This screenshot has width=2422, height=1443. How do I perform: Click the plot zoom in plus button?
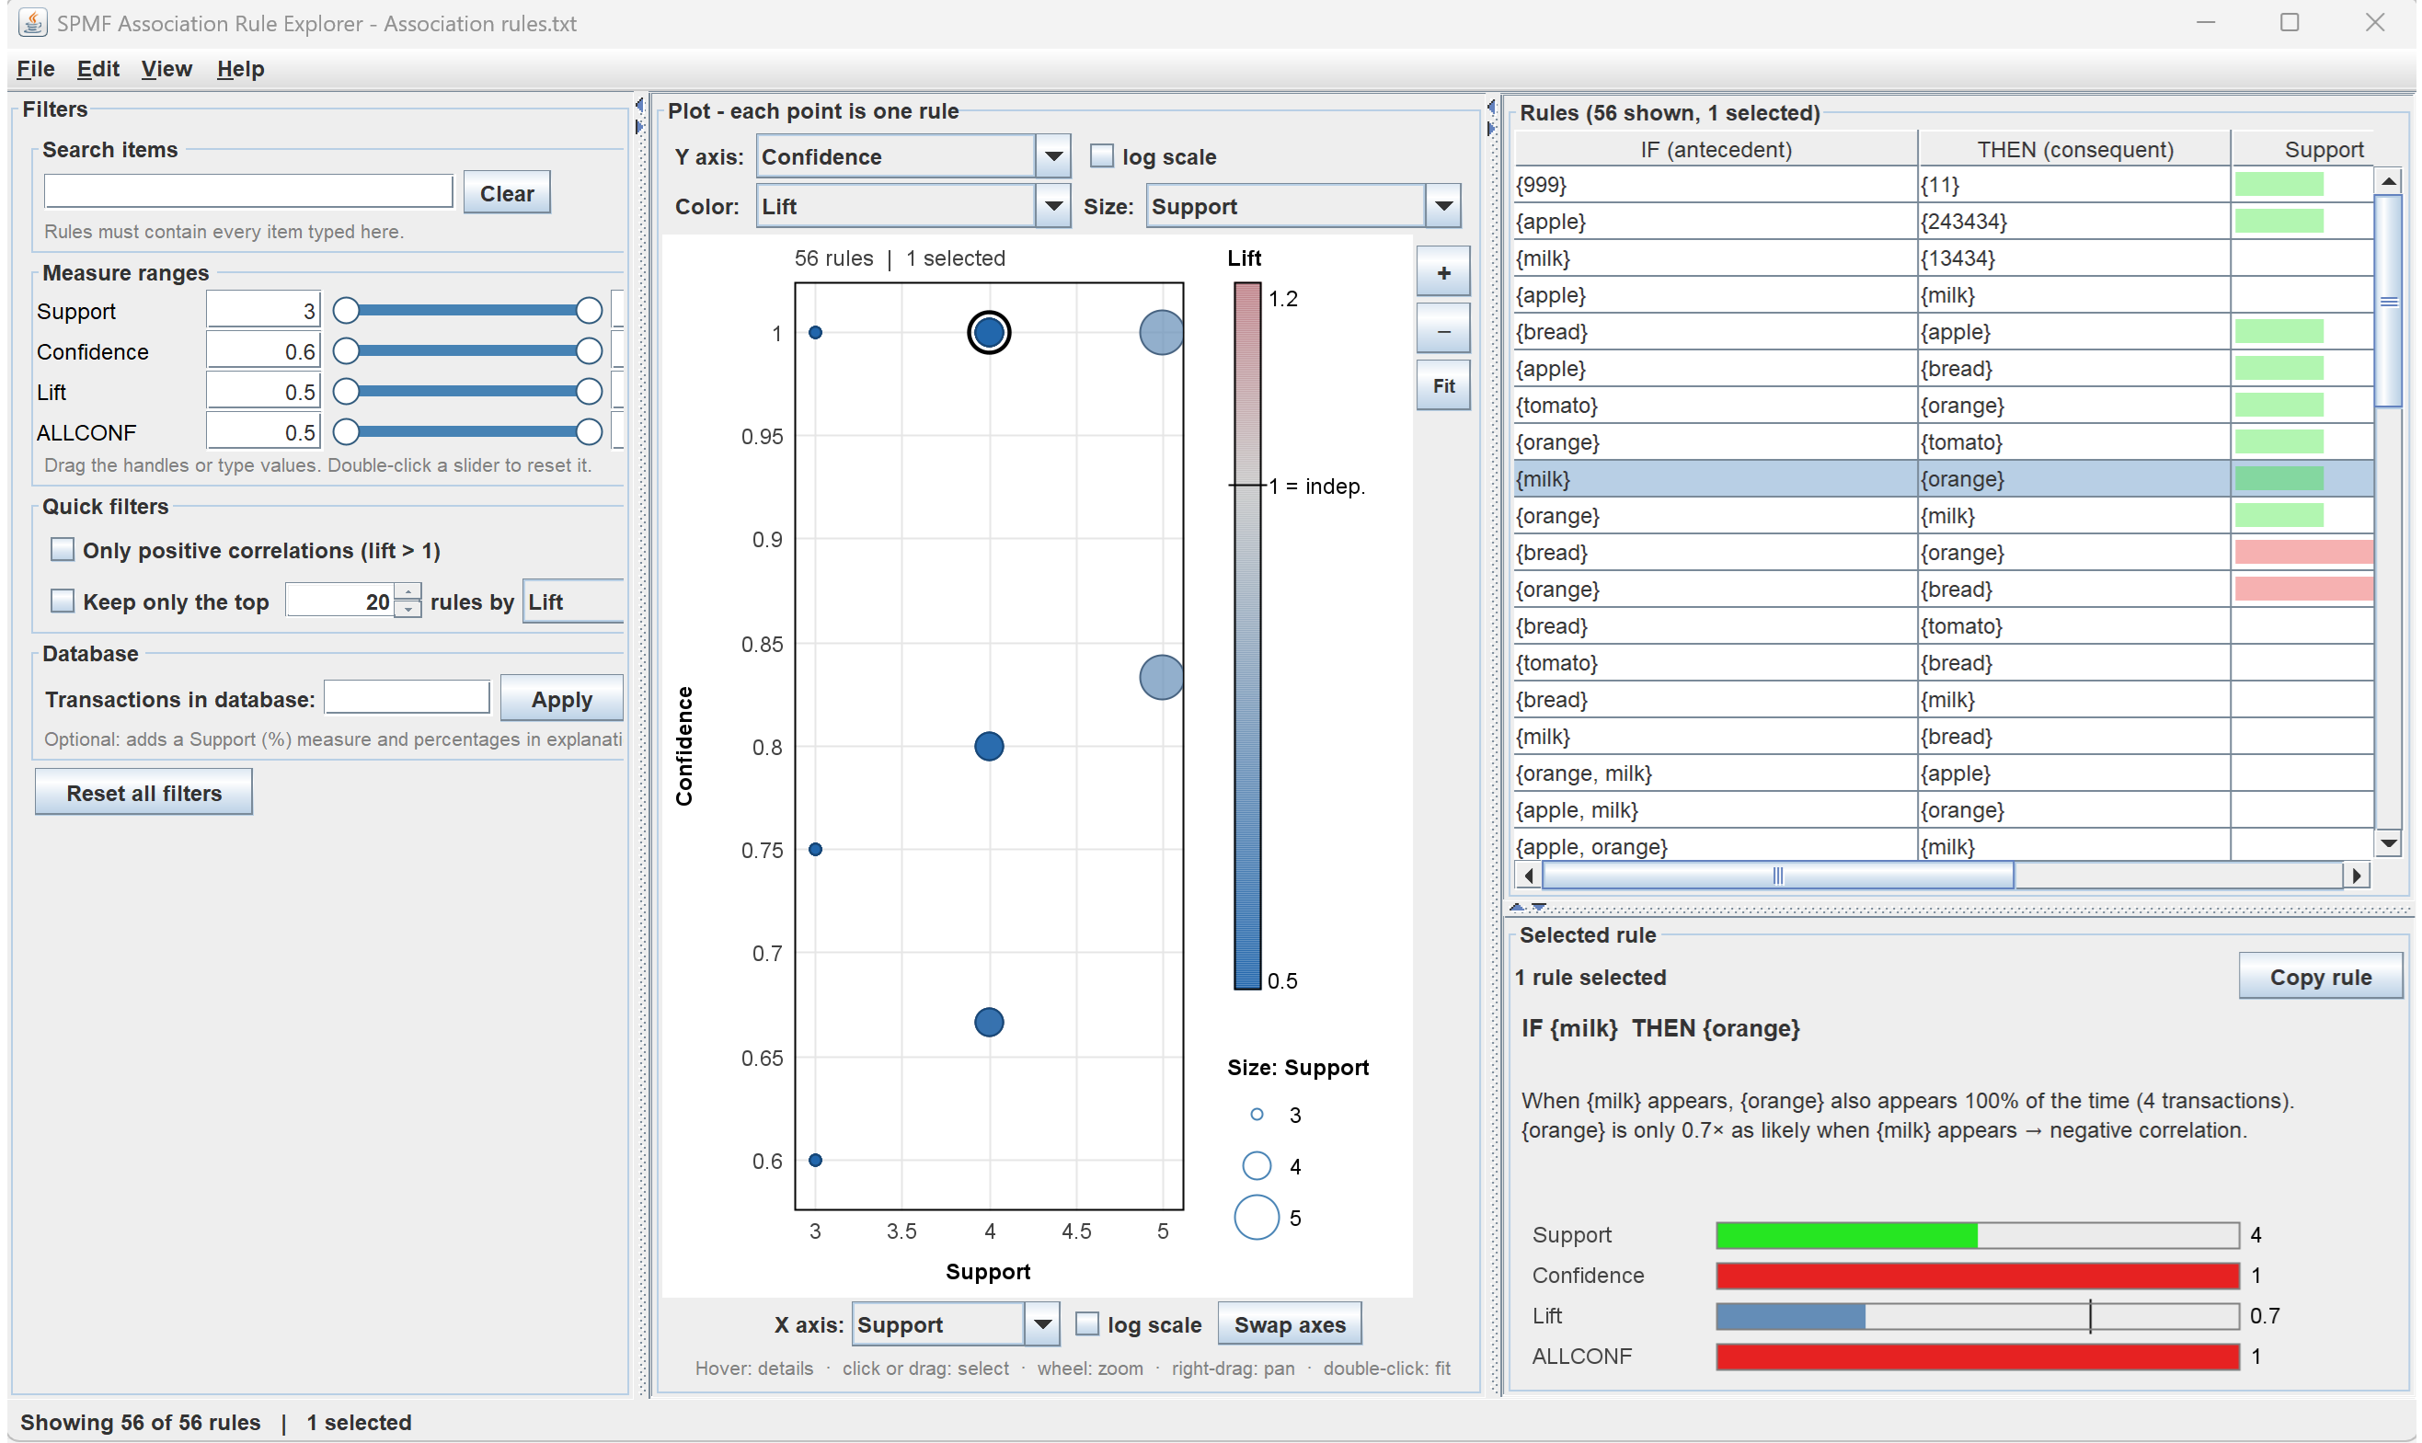[x=1443, y=273]
